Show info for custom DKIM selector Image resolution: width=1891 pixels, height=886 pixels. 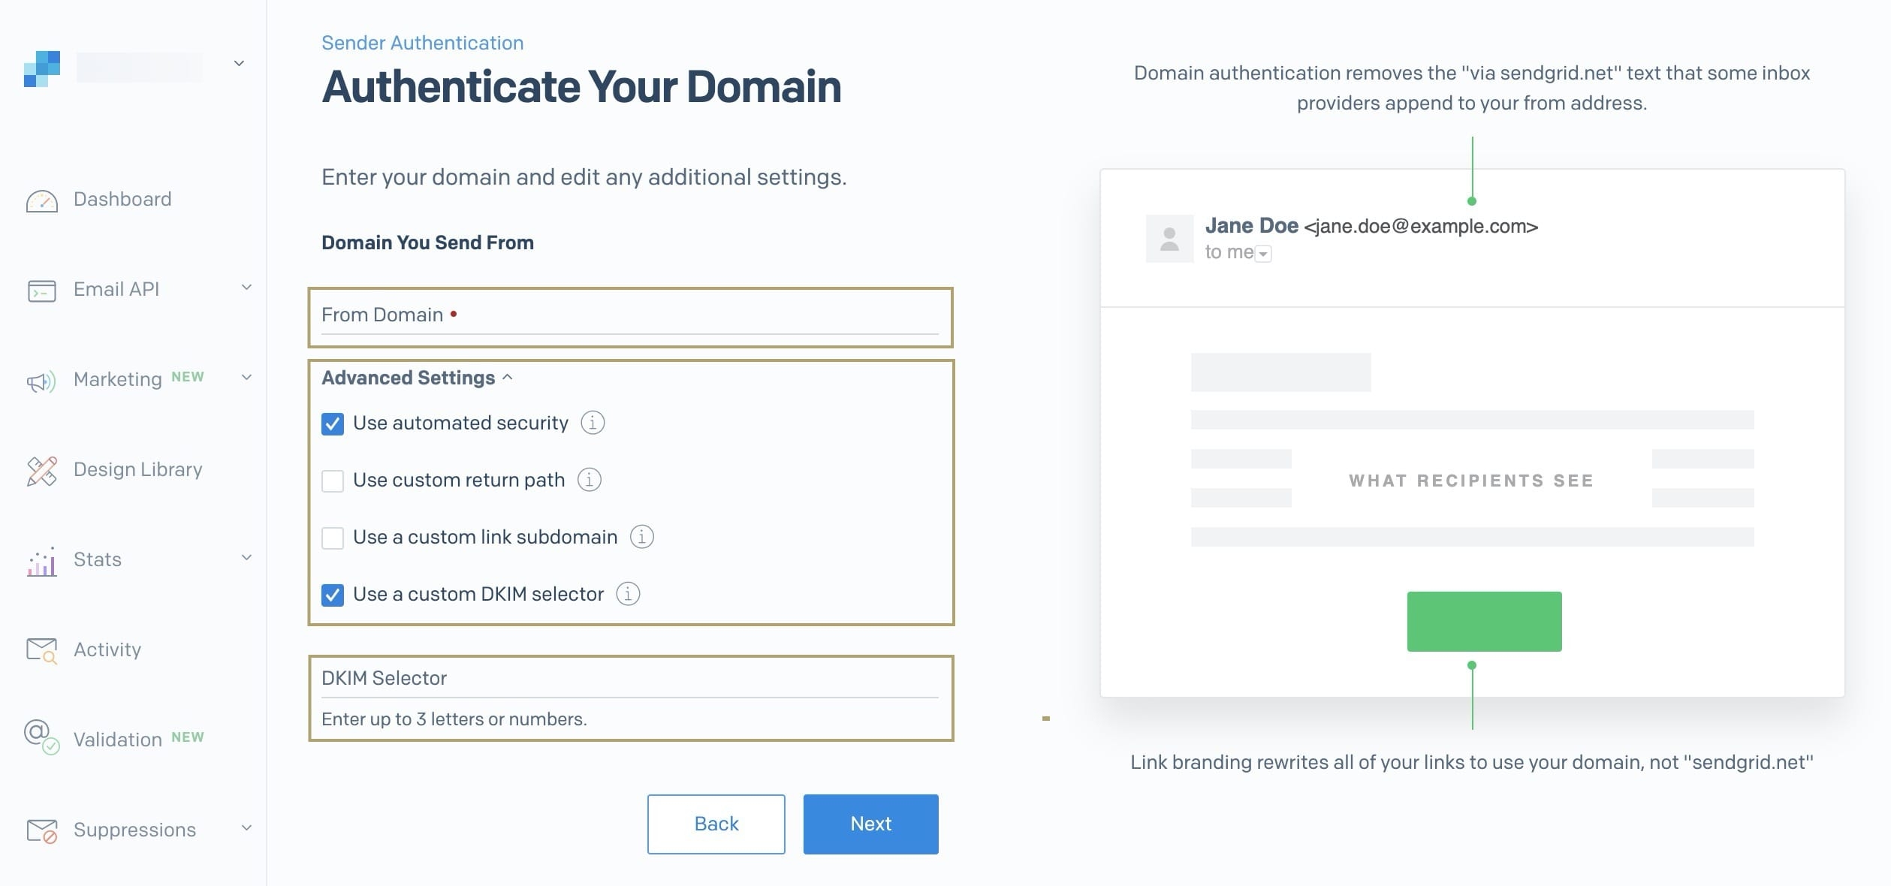coord(628,594)
